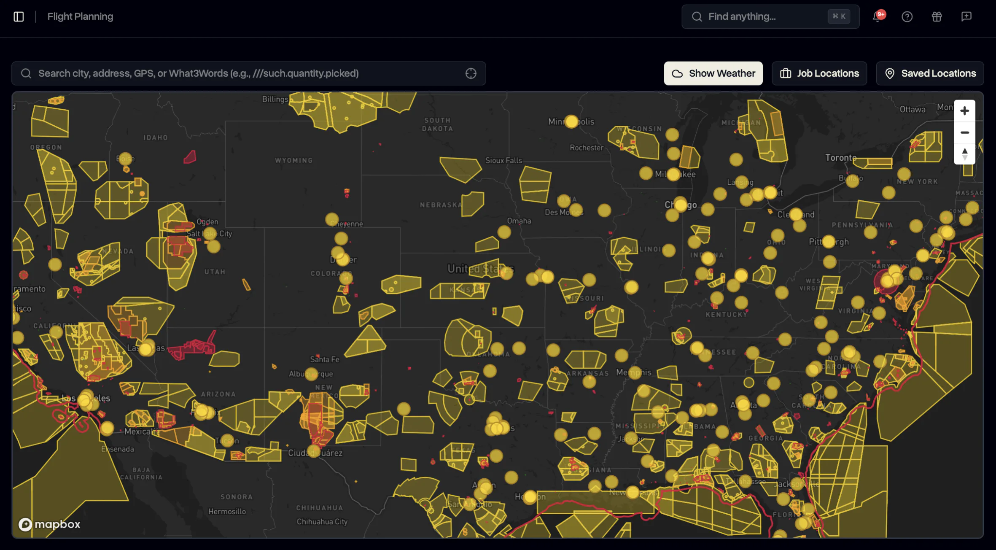Toggle Show Weather
The image size is (996, 550).
pyautogui.click(x=713, y=73)
